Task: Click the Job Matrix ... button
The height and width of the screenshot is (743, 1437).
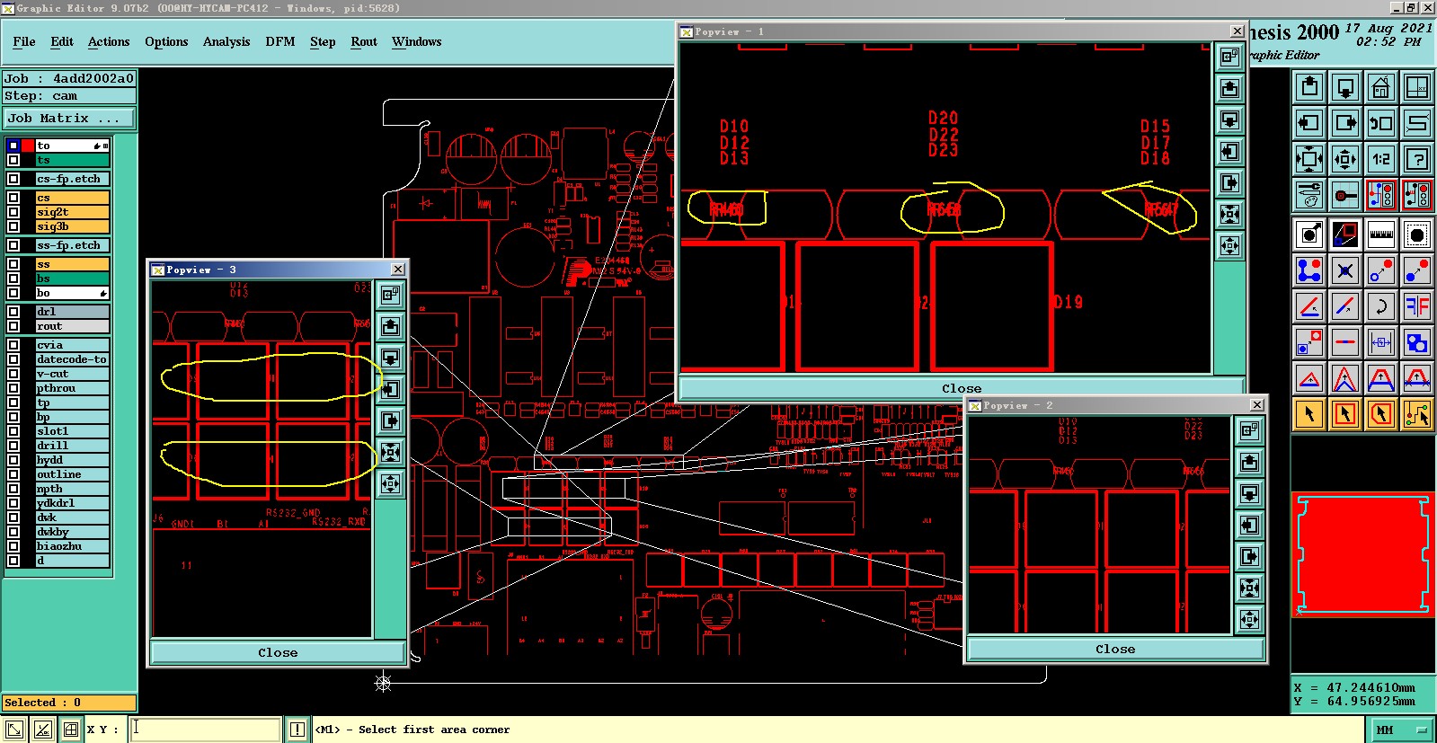Action: coord(68,118)
